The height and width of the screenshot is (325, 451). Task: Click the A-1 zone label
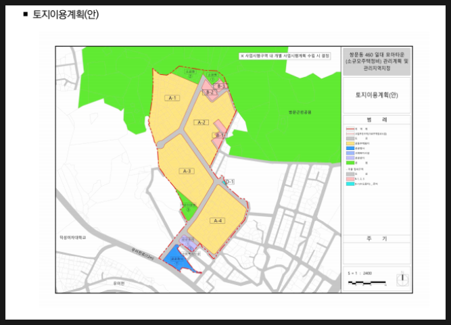172,98
